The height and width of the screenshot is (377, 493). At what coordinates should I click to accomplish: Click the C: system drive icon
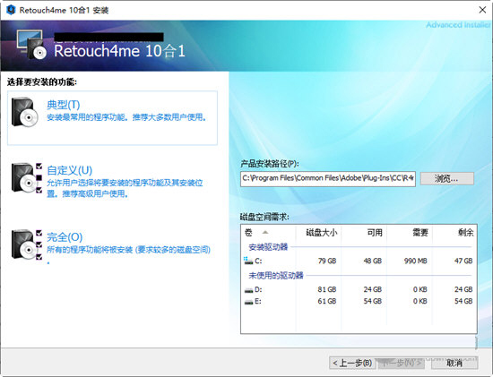click(x=248, y=261)
